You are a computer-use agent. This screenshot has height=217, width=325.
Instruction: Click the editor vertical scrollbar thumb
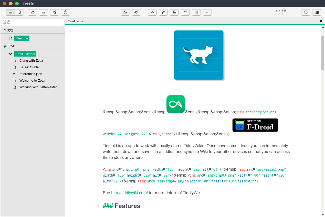click(323, 53)
